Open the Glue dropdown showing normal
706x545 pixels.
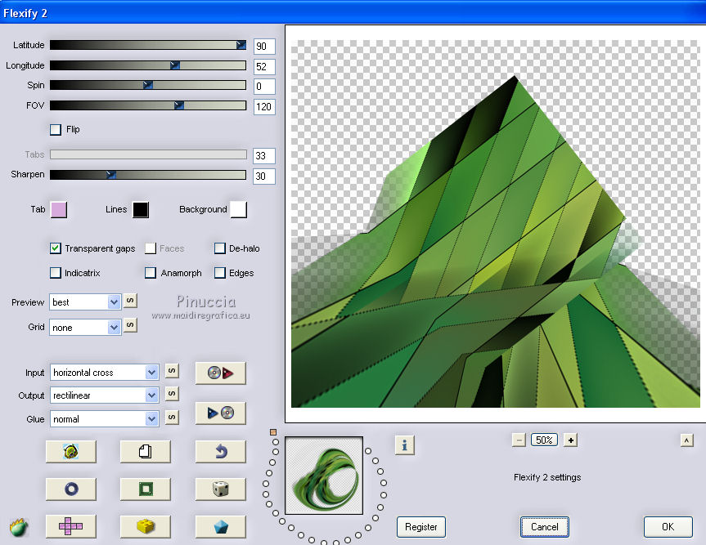point(104,419)
